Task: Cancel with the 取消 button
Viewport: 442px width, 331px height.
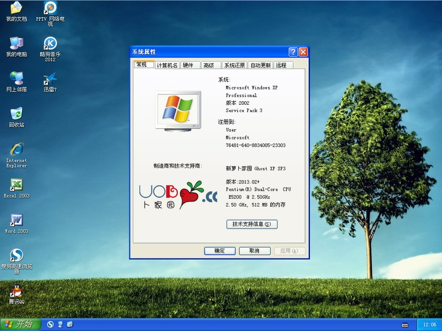Action: 255,251
